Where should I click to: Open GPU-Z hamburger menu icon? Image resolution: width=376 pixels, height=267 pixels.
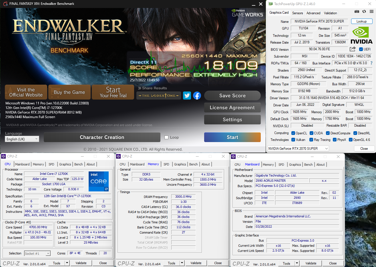pos(371,11)
